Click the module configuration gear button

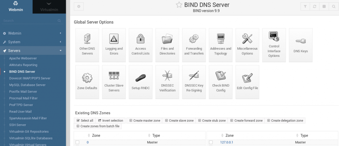click(x=79, y=7)
